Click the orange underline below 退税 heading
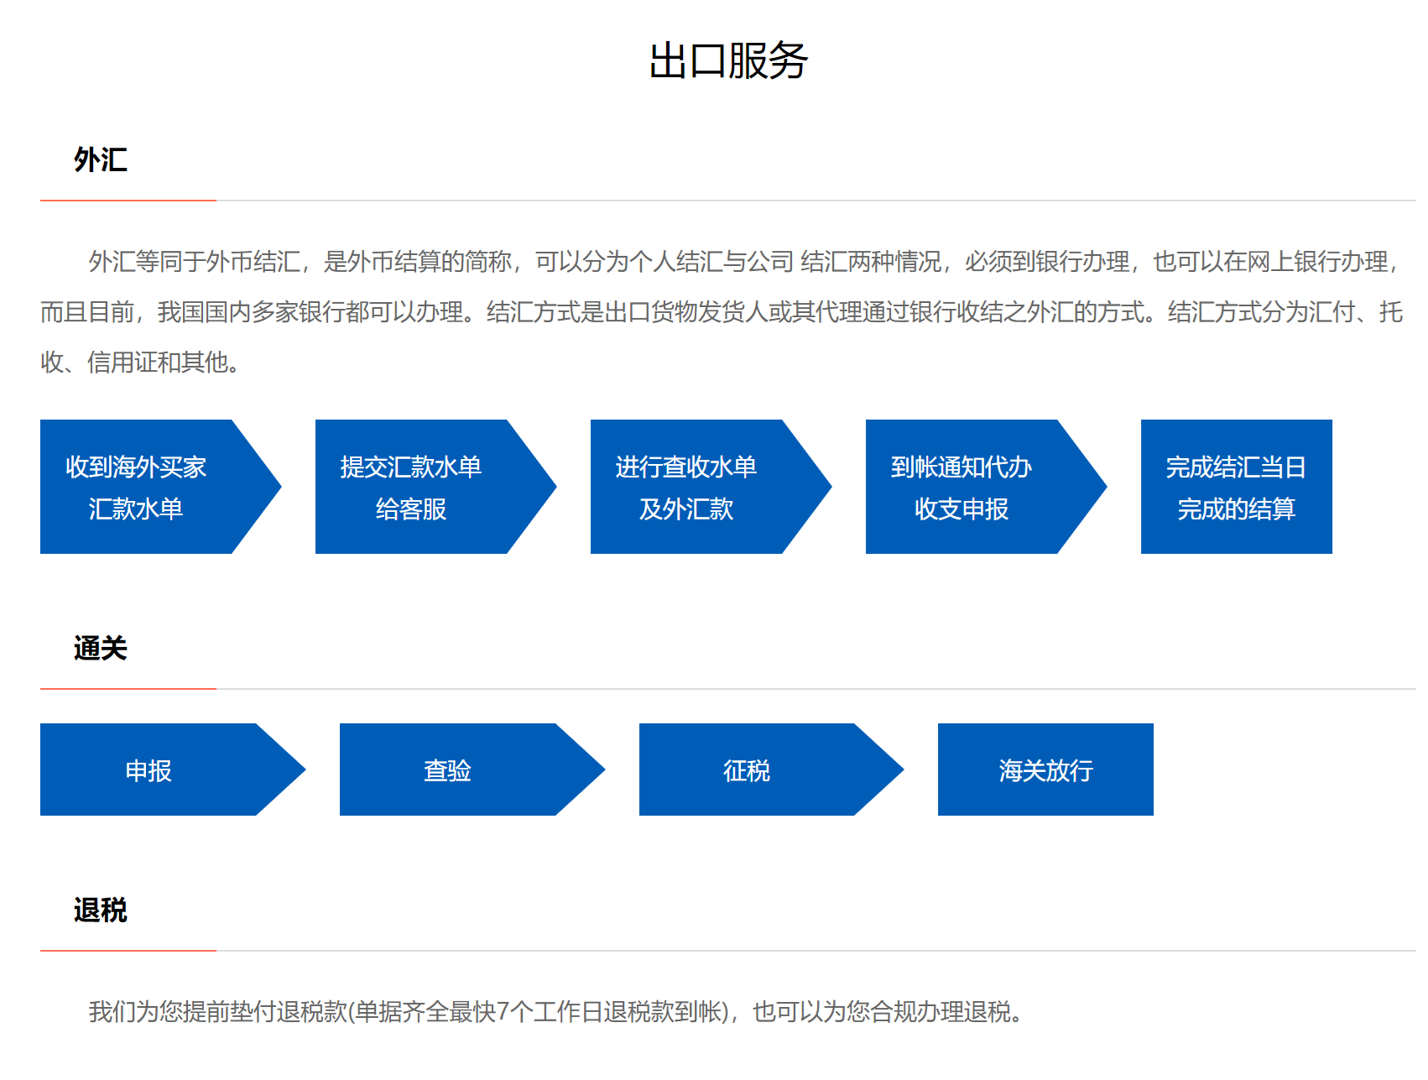Viewport: 1428px width, 1080px height. point(128,951)
